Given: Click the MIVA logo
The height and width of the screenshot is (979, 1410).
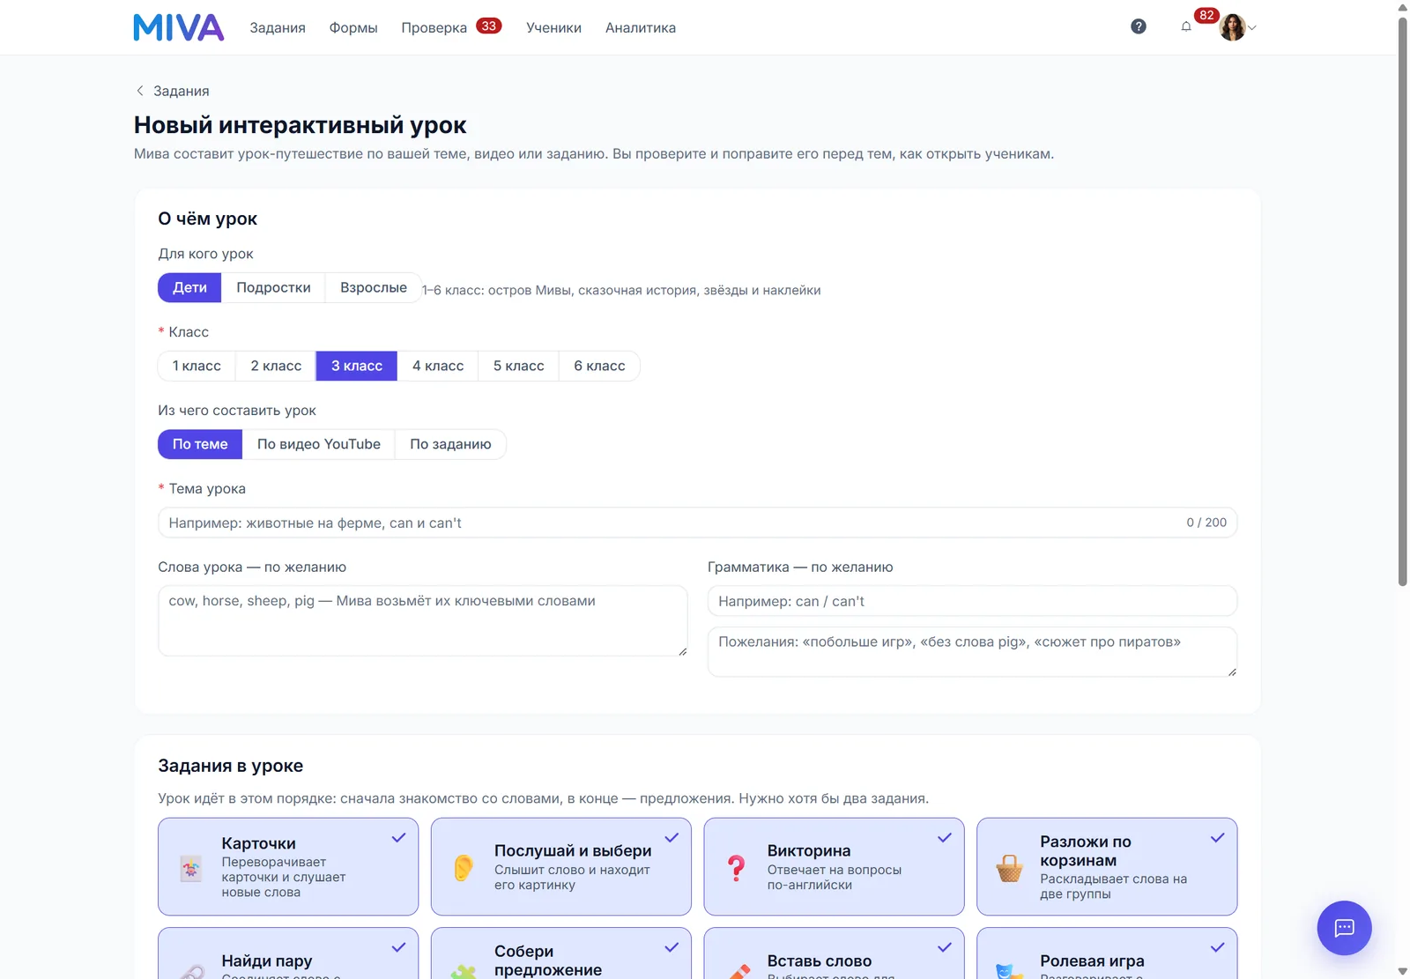Looking at the screenshot, I should click(x=179, y=27).
